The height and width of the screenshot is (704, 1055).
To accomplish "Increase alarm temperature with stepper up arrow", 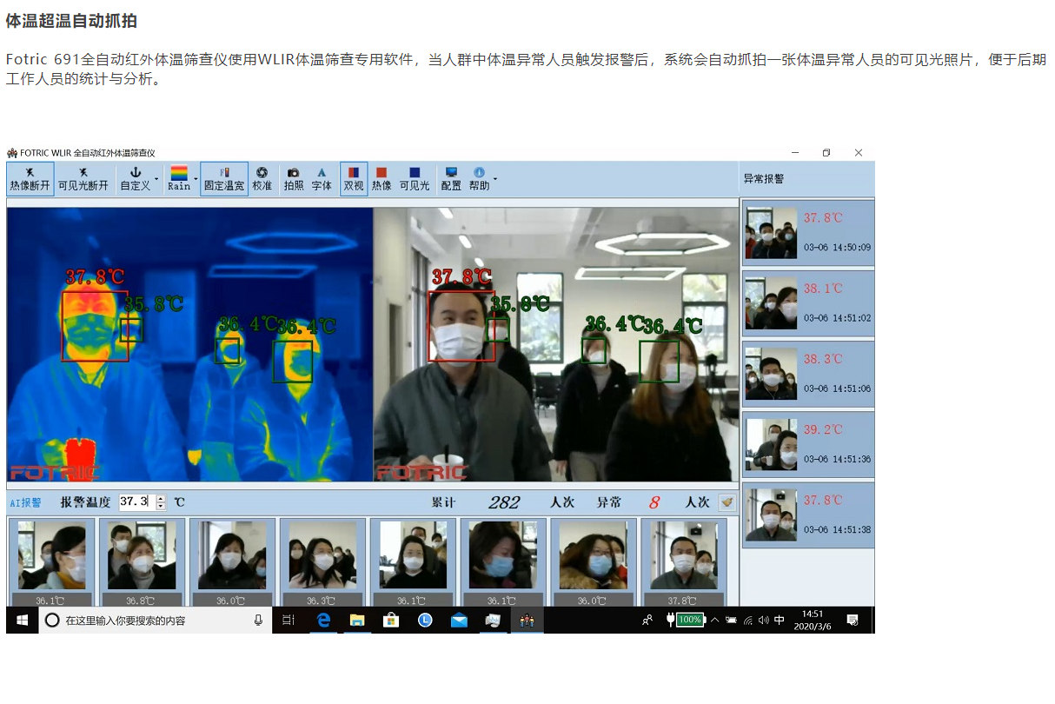I will click(x=161, y=498).
